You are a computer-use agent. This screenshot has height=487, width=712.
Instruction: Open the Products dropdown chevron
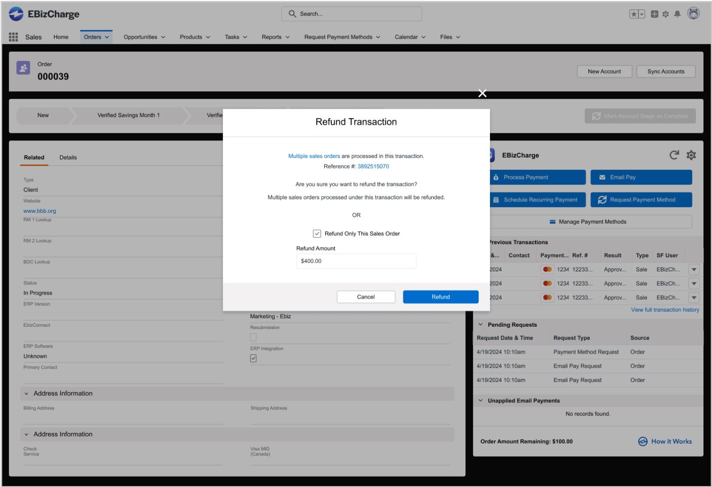pos(208,37)
